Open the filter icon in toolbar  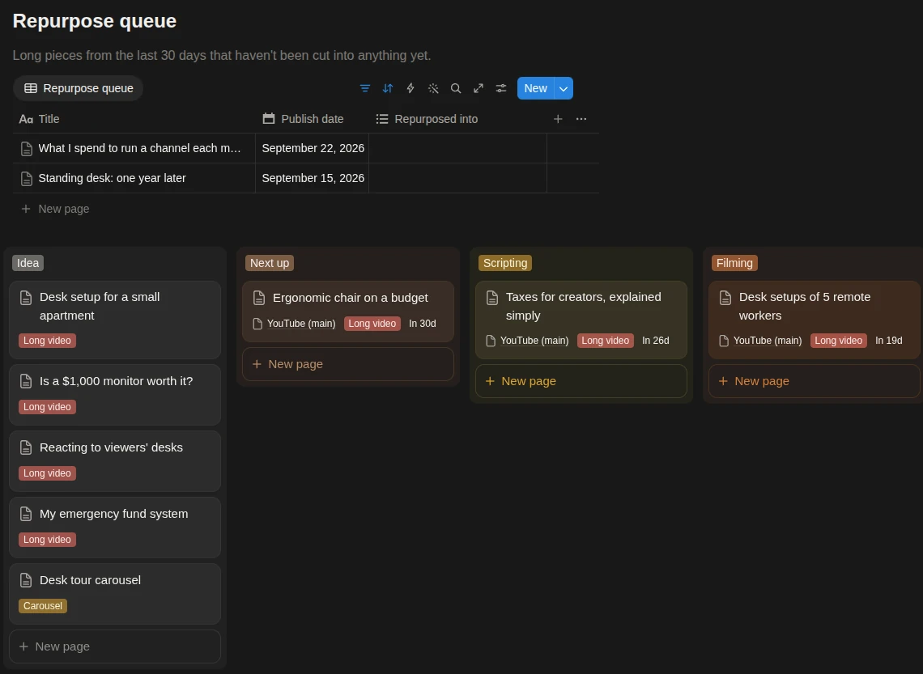click(x=365, y=88)
